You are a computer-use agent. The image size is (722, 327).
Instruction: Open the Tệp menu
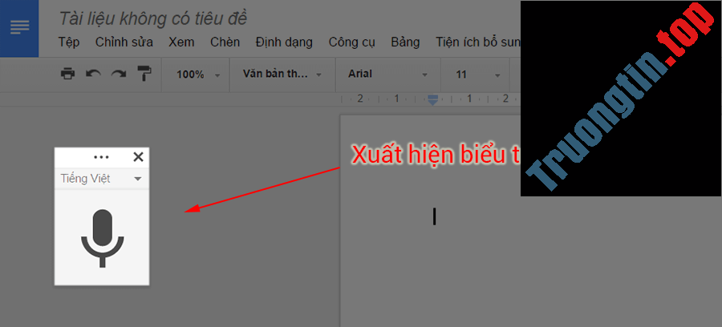coord(69,42)
